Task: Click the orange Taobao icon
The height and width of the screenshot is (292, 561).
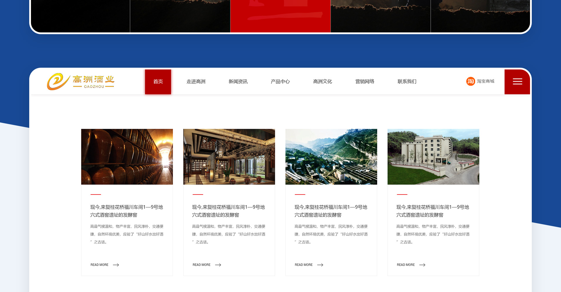Action: point(470,81)
